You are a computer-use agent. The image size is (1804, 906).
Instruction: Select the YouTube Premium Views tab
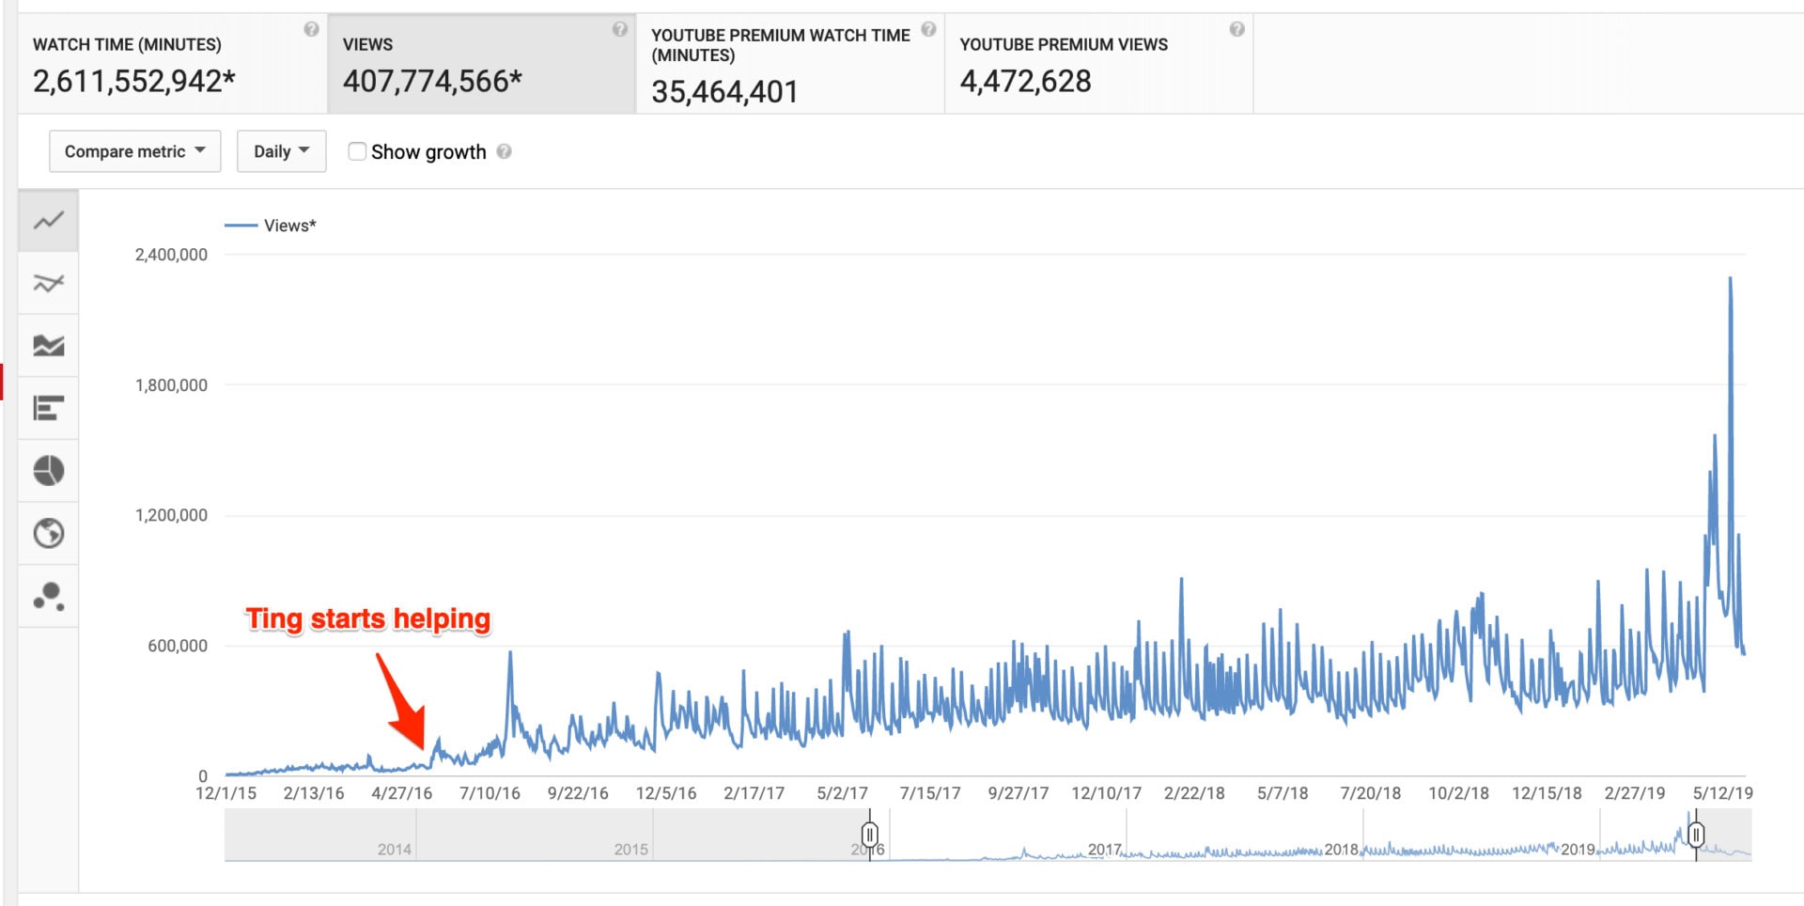coord(1098,64)
